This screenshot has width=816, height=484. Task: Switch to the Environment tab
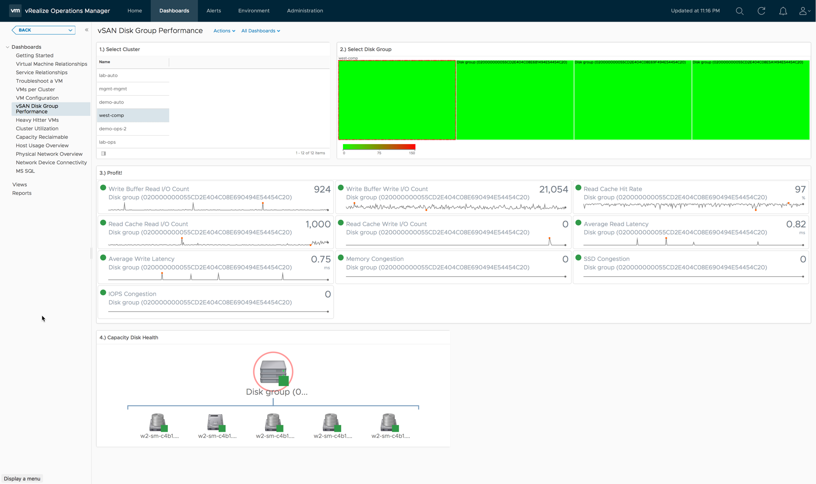(x=254, y=11)
